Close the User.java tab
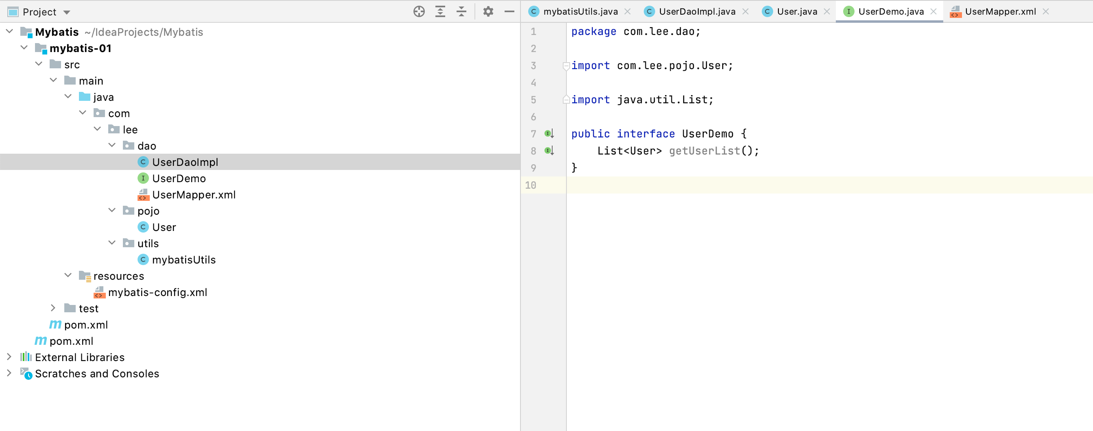Viewport: 1093px width, 431px height. coord(827,11)
